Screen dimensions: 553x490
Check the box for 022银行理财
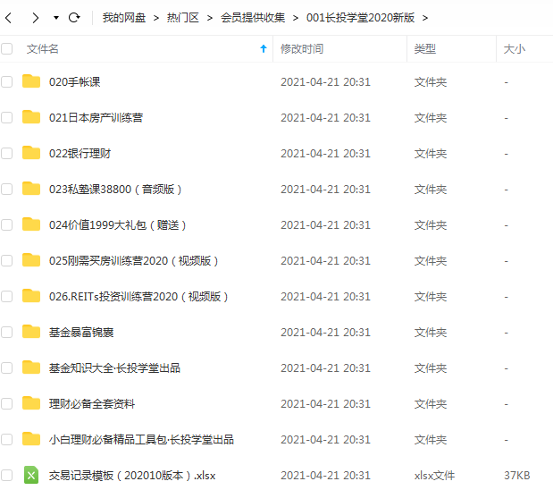(7, 153)
